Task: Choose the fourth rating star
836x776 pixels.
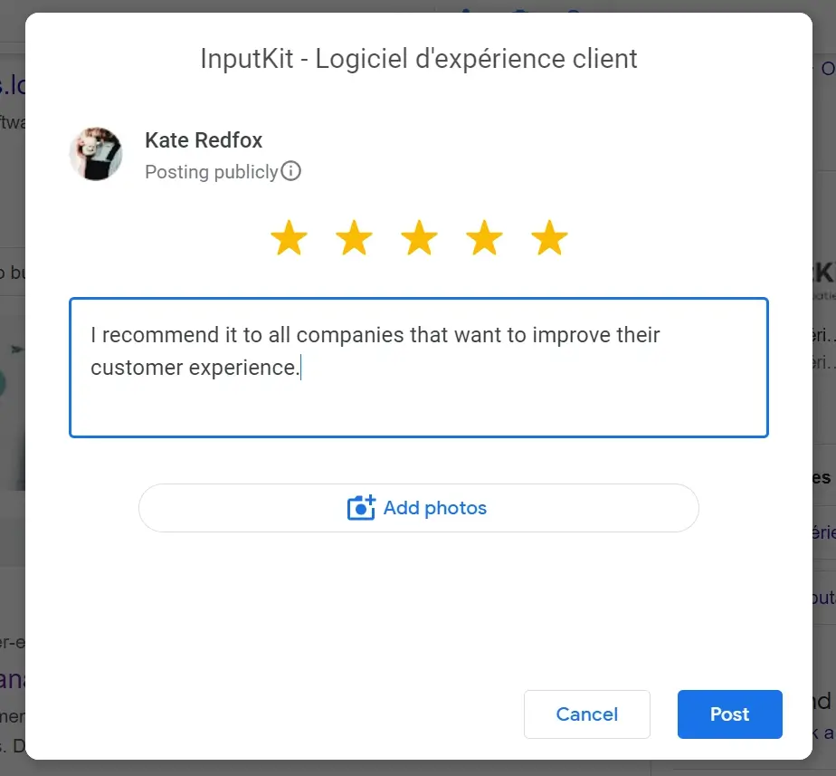Action: click(484, 238)
